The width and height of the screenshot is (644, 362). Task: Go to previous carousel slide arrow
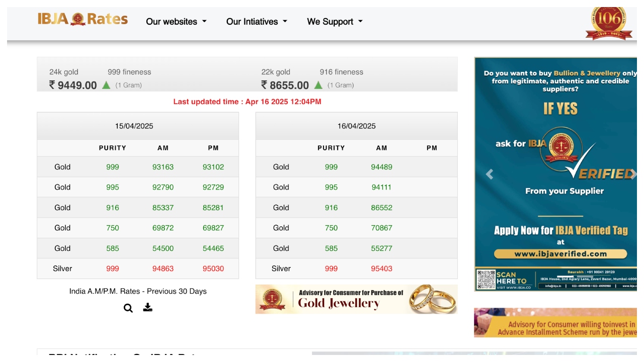pyautogui.click(x=489, y=174)
